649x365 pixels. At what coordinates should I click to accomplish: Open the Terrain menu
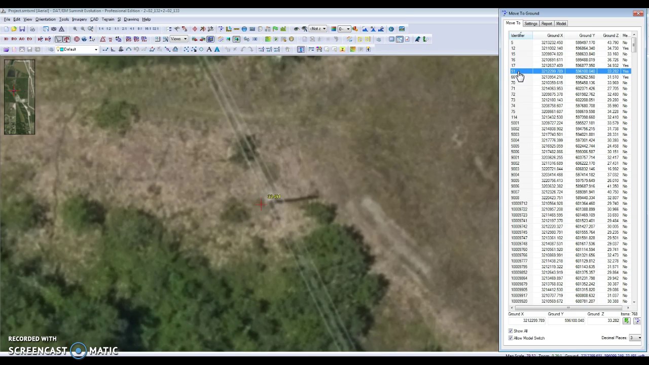click(108, 19)
